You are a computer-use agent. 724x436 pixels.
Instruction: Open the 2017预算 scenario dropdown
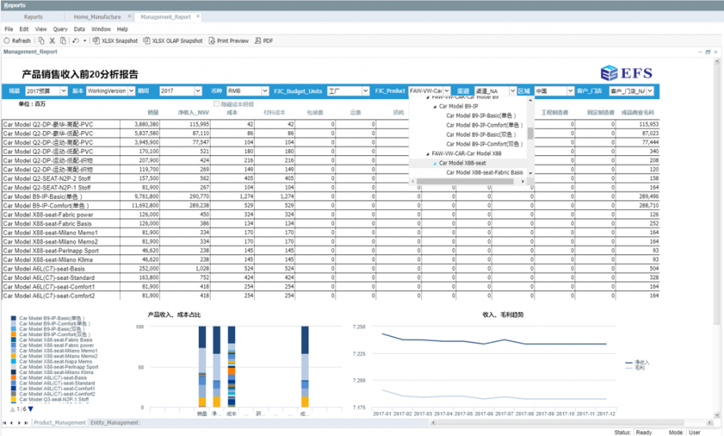pos(64,91)
